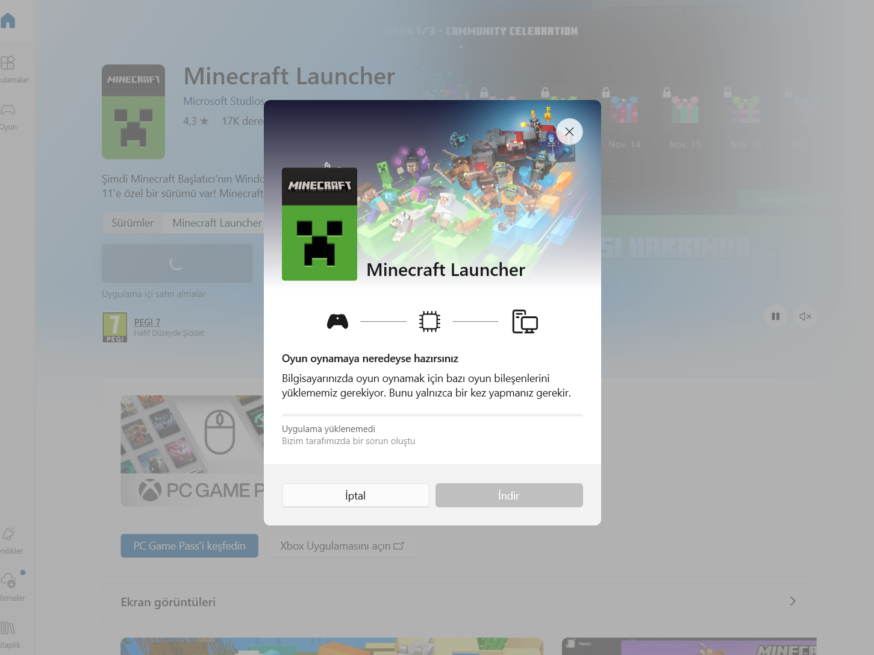Click the gamepad step icon in dialog
Screen dimensions: 874x655
pos(337,322)
